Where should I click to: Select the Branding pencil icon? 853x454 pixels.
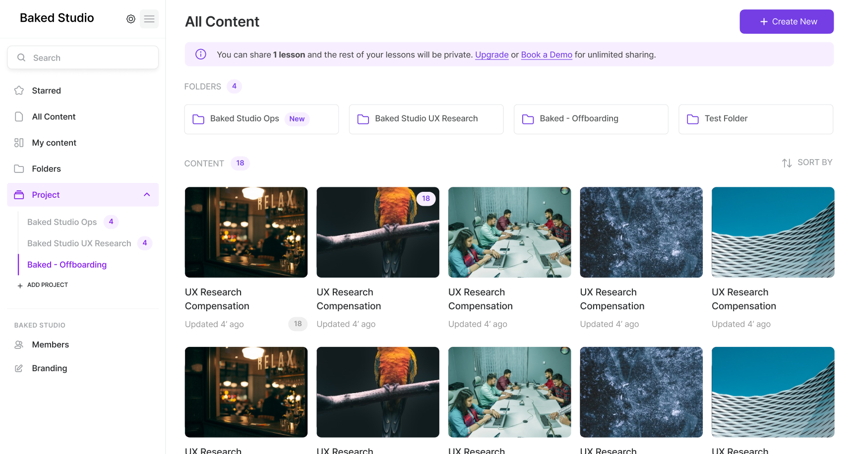click(x=19, y=368)
